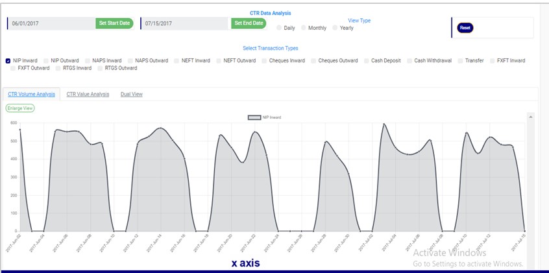The height and width of the screenshot is (273, 549).
Task: Tick the RTGS Outward checkbox
Action: coord(100,67)
